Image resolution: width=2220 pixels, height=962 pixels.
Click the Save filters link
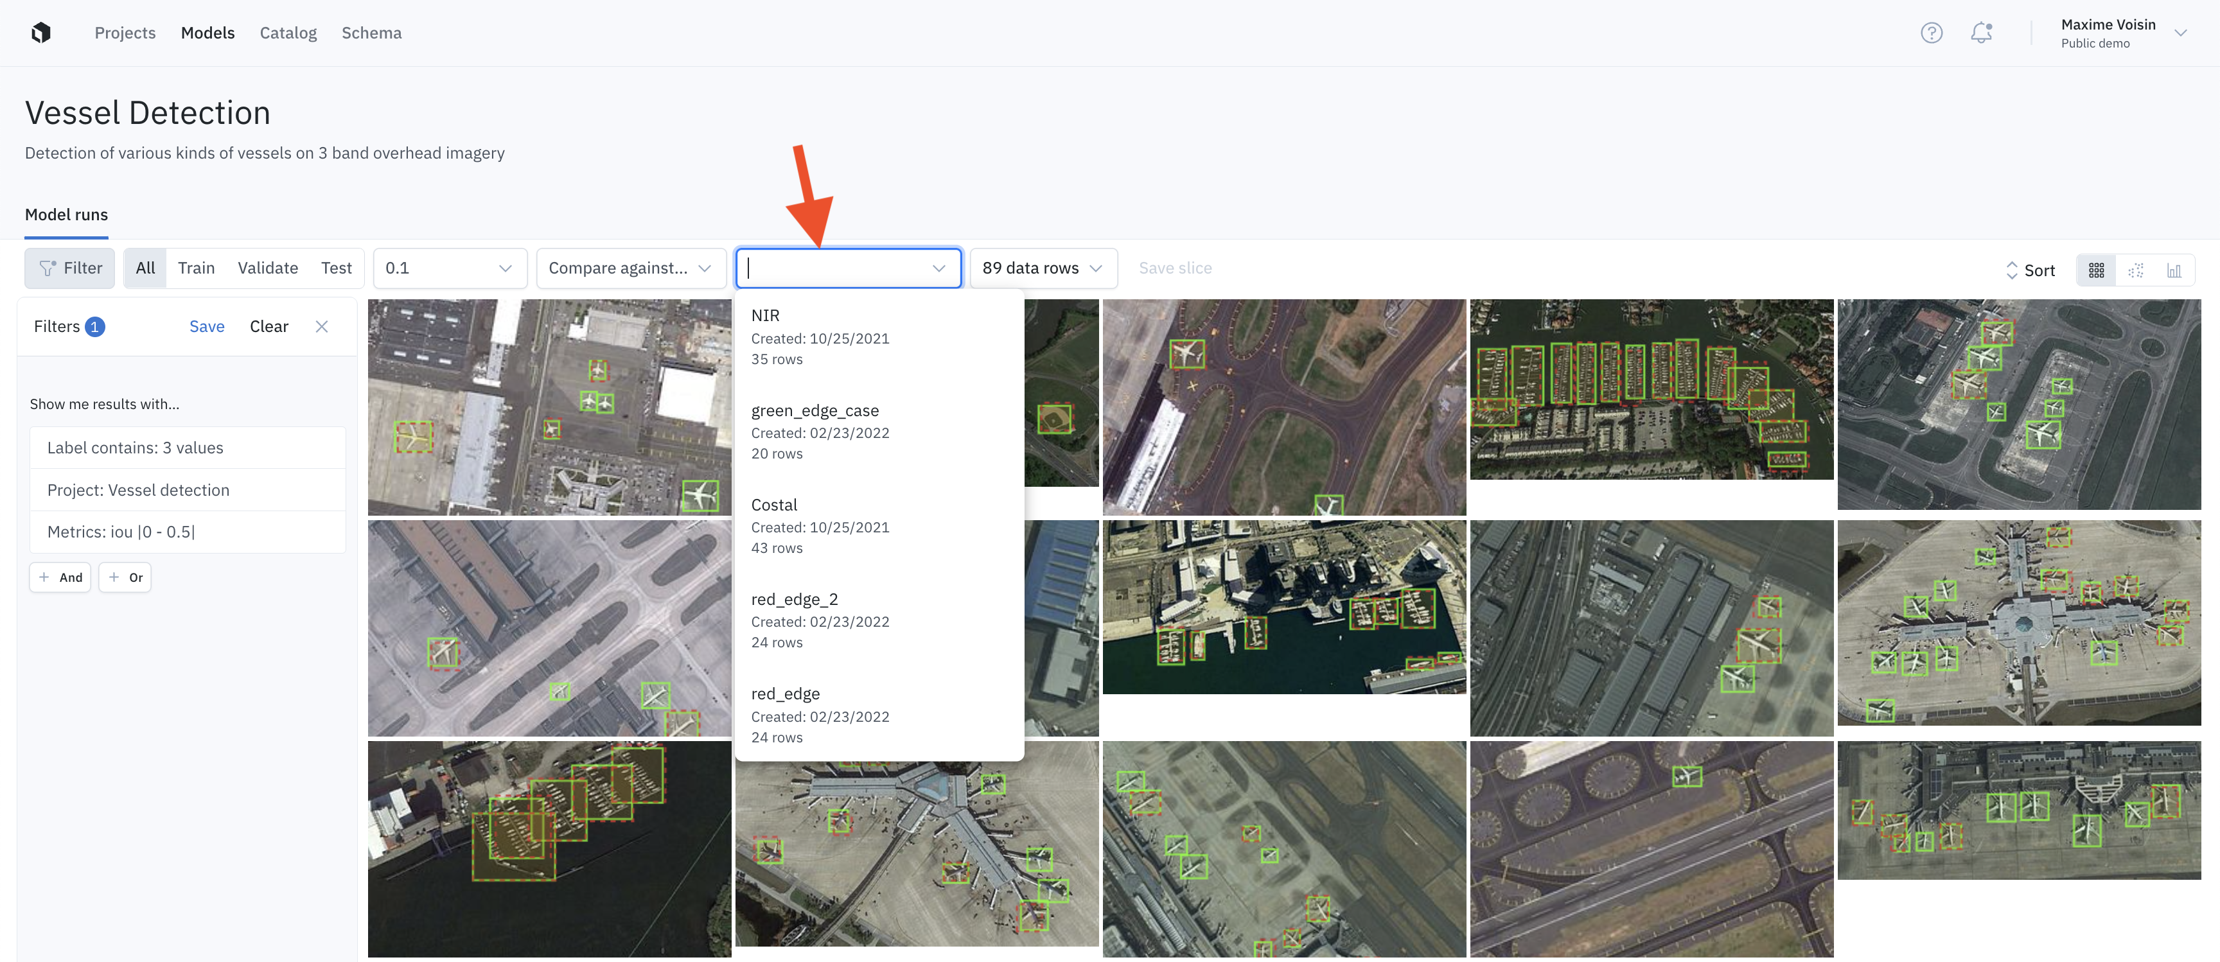pyautogui.click(x=207, y=326)
